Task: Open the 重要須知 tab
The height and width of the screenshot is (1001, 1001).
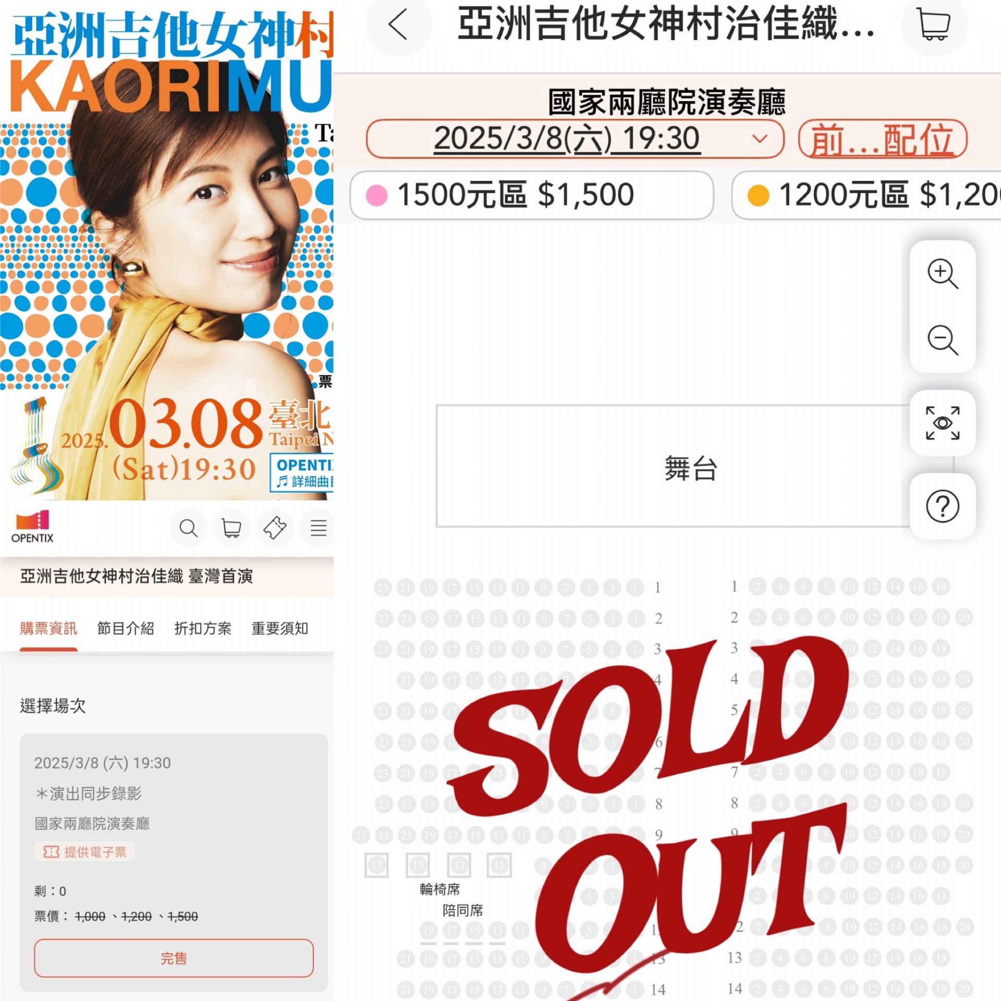Action: point(280,628)
